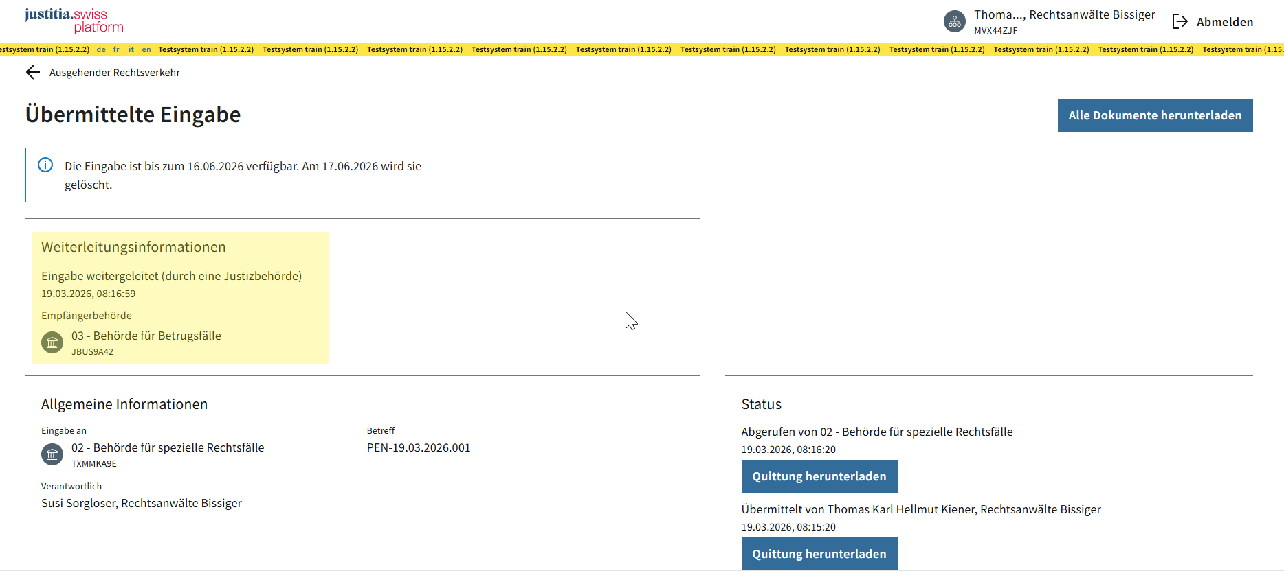The image size is (1284, 571).
Task: Click the Behörde für Betrugsfälle institution icon
Action: coord(52,342)
